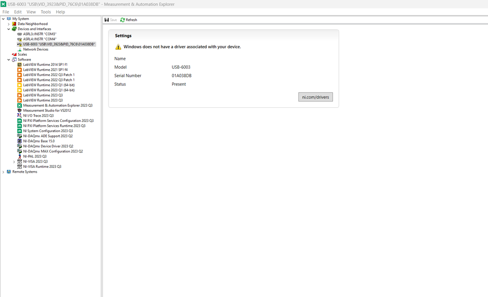Expand the Data Neighborhood node
This screenshot has width=488, height=297.
[x=9, y=24]
